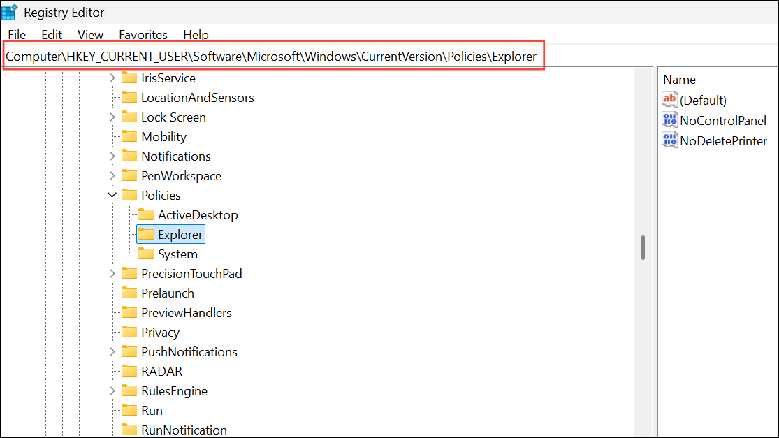Select the PenWorkspace key label
The width and height of the screenshot is (779, 438).
182,176
